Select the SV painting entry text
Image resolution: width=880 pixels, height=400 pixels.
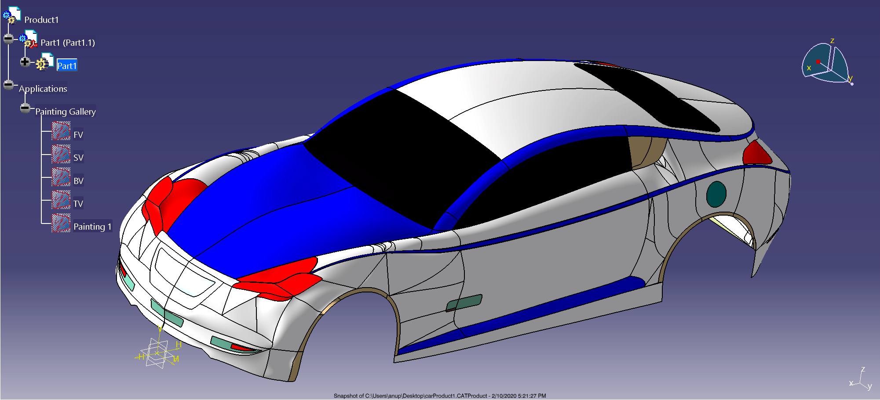[x=78, y=158]
